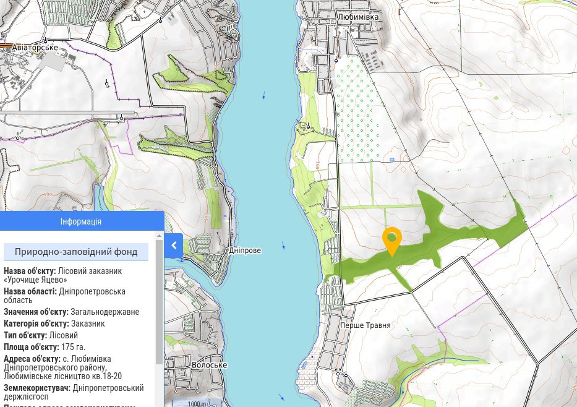This screenshot has height=407, width=577.
Task: Click the orange location pin marker
Action: (x=392, y=241)
